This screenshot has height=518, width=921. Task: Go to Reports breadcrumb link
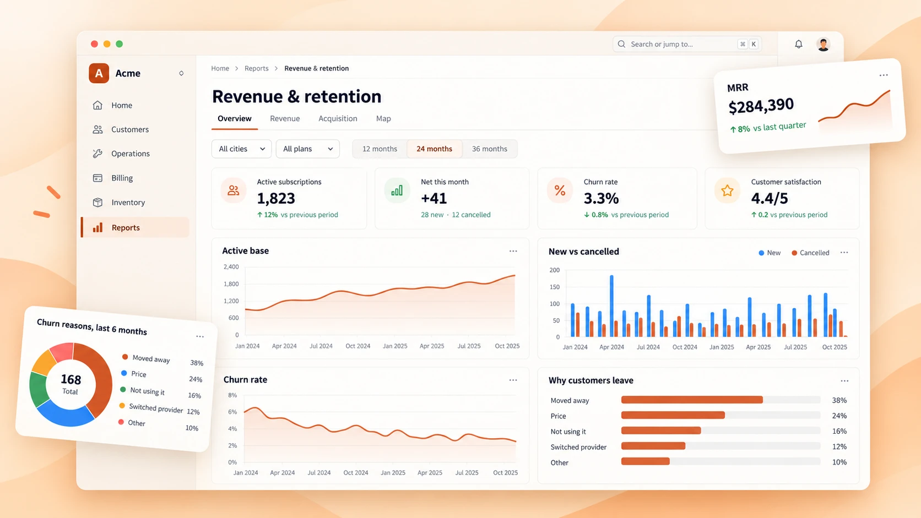tap(257, 68)
